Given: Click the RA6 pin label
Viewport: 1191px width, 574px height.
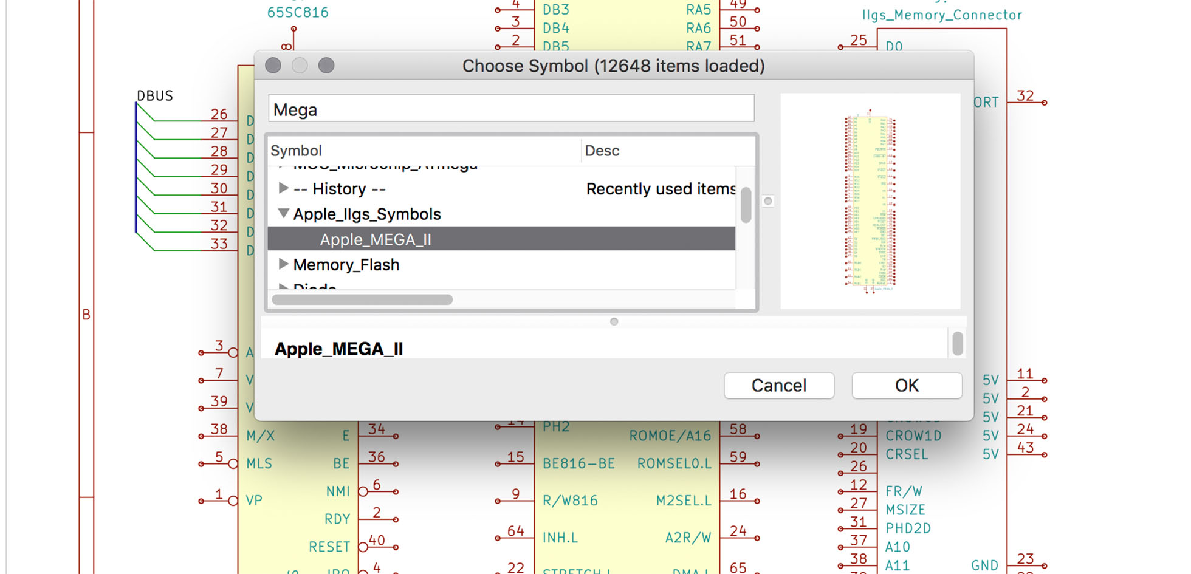Looking at the screenshot, I should 698,28.
